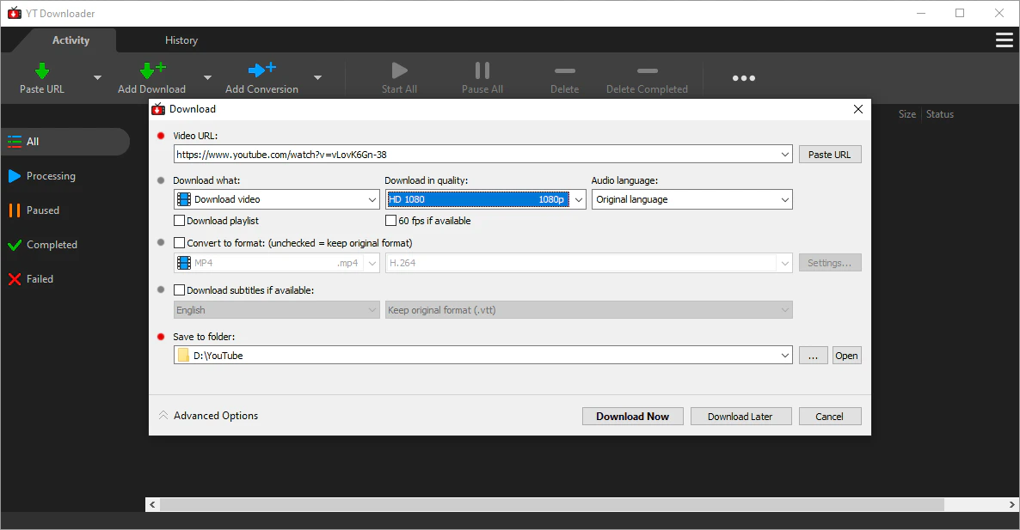Expand Advanced Options section

(208, 416)
